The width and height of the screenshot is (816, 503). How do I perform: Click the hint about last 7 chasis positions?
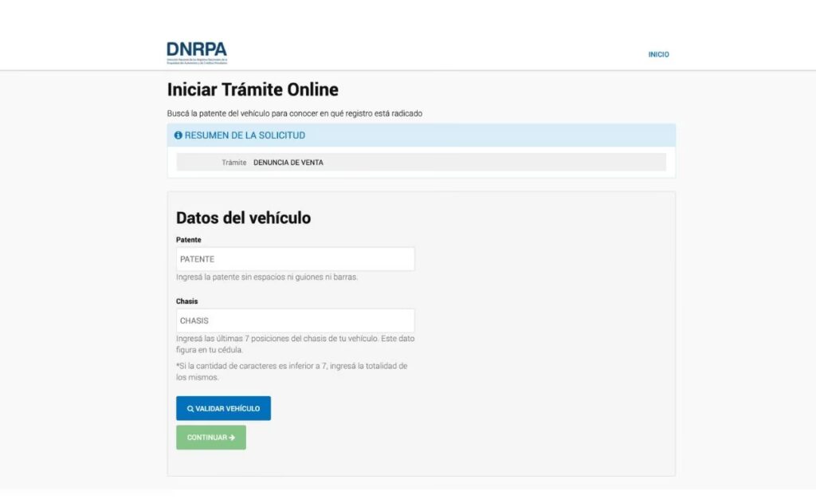(295, 344)
